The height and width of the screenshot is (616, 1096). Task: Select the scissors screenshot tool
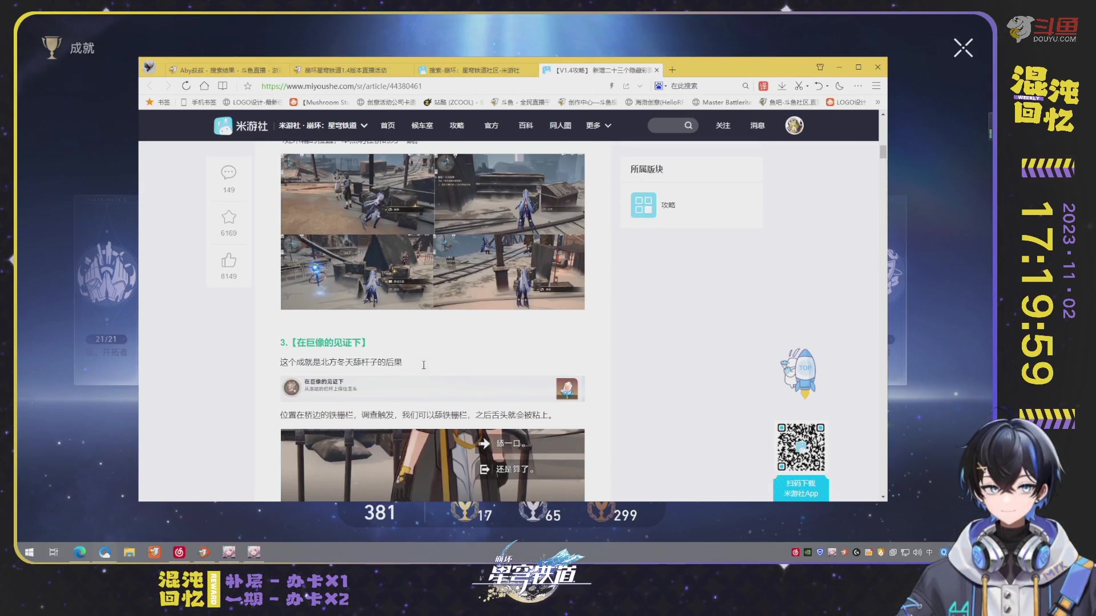click(799, 86)
